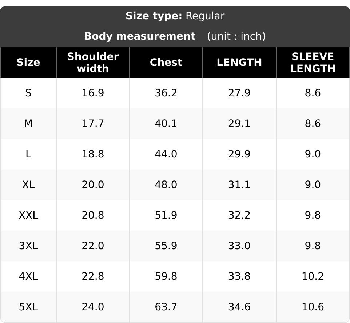350x323 pixels.
Task: Select the LENGTH column header
Action: [x=239, y=62]
